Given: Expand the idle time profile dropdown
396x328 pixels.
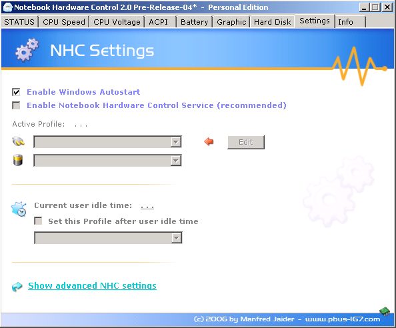Looking at the screenshot, I should 108,238.
